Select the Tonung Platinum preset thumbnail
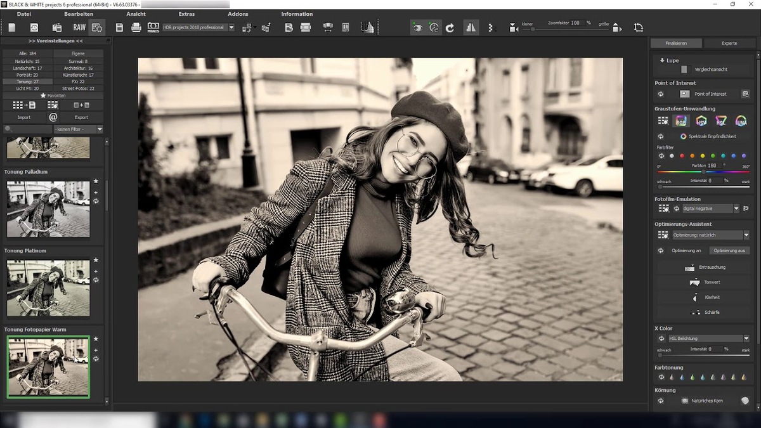 click(48, 287)
